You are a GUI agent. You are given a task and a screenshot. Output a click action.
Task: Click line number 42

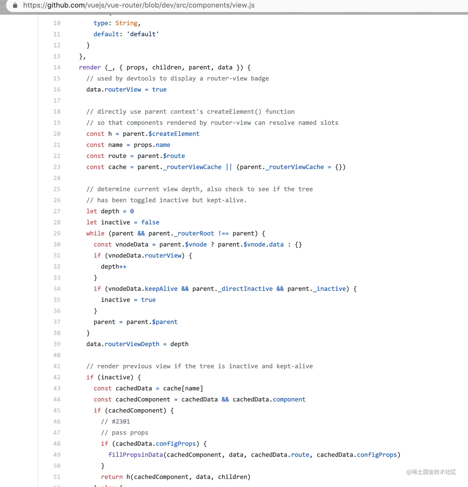[57, 377]
